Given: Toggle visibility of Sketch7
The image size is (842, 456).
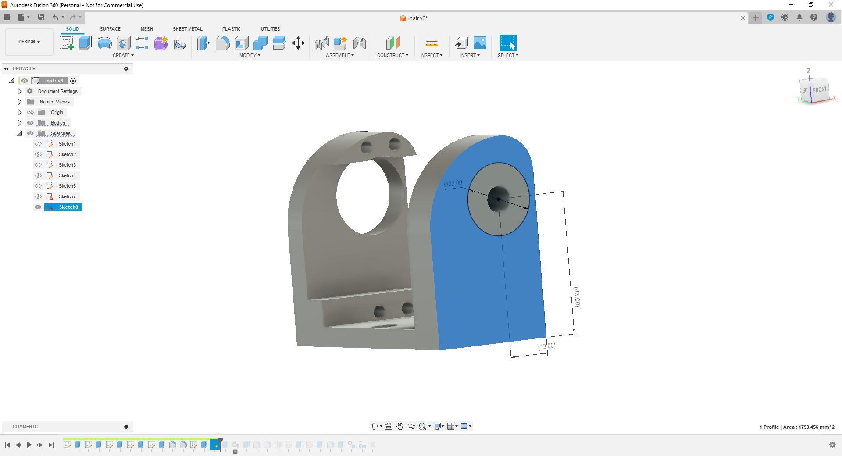Looking at the screenshot, I should [38, 196].
